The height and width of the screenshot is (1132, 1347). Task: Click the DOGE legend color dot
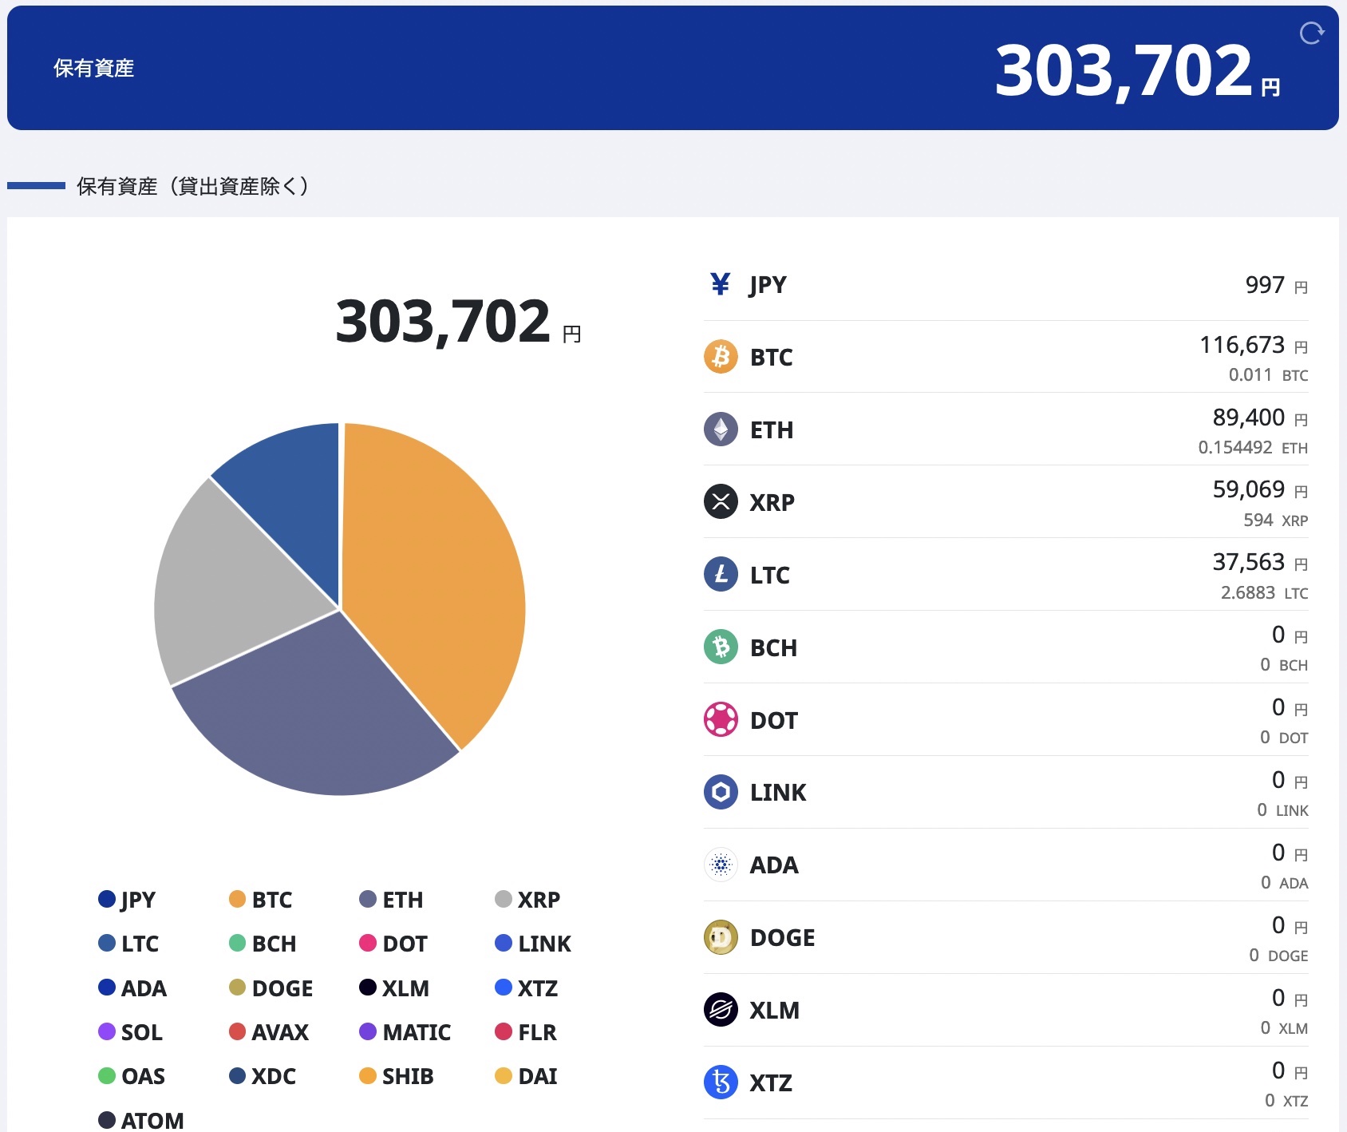(x=237, y=988)
